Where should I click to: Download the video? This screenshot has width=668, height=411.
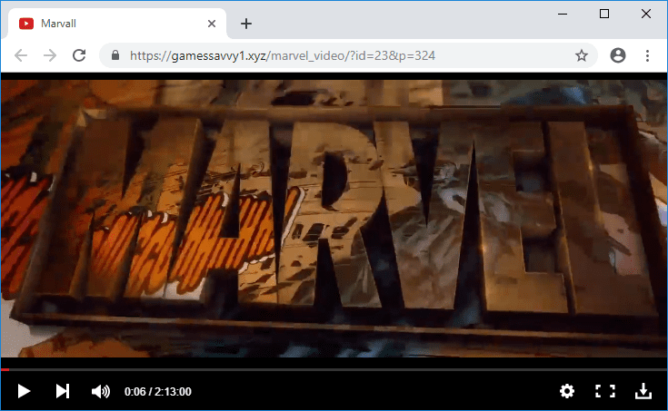coord(643,391)
